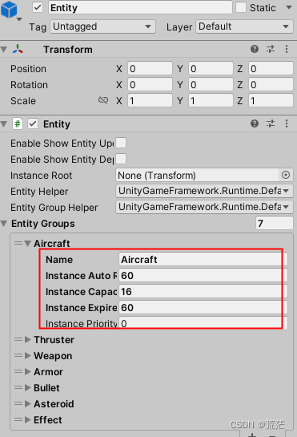Click the blue cube GameObject icon
The image size is (297, 437).
point(9,9)
